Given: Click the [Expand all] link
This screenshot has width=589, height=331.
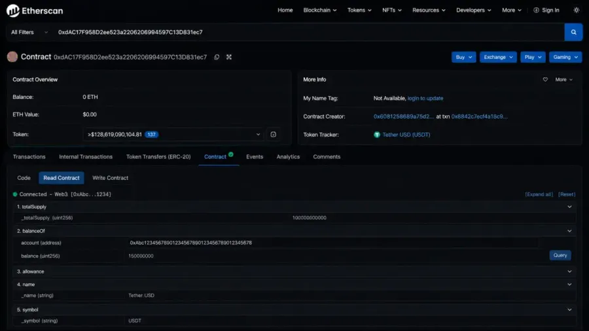Looking at the screenshot, I should [539, 194].
